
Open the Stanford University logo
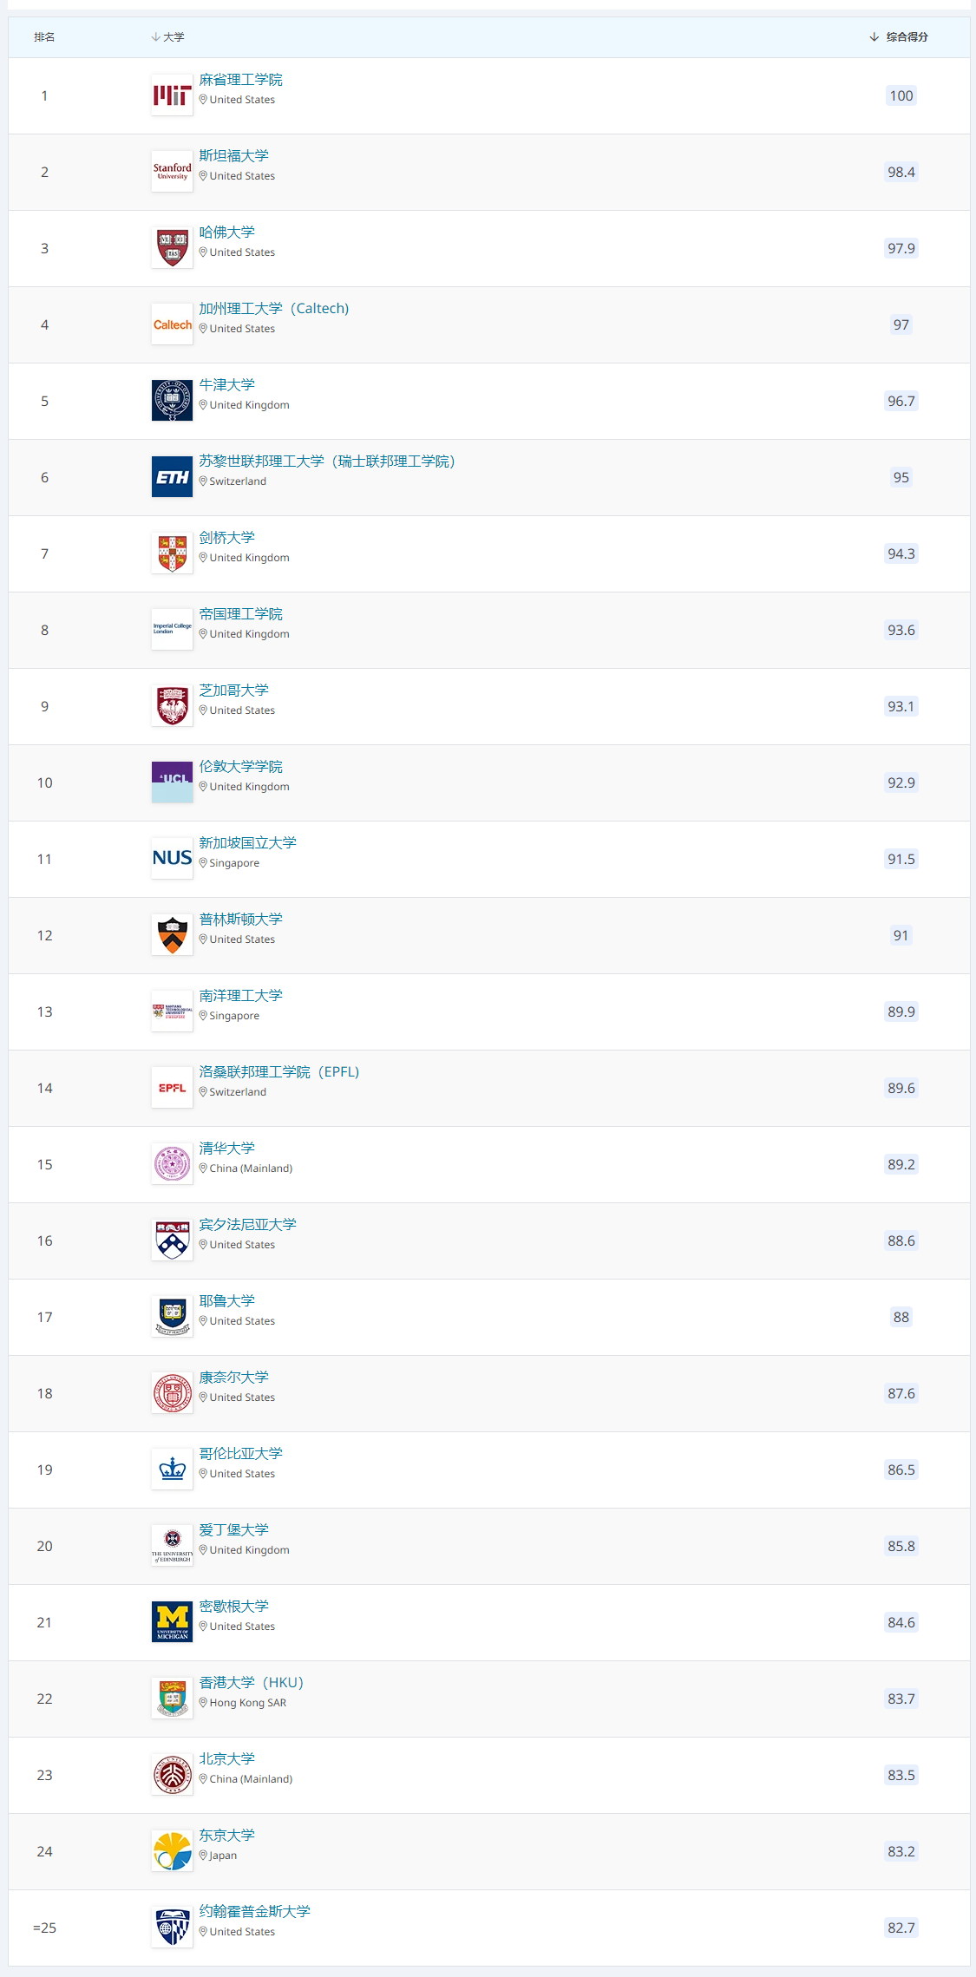tap(172, 172)
